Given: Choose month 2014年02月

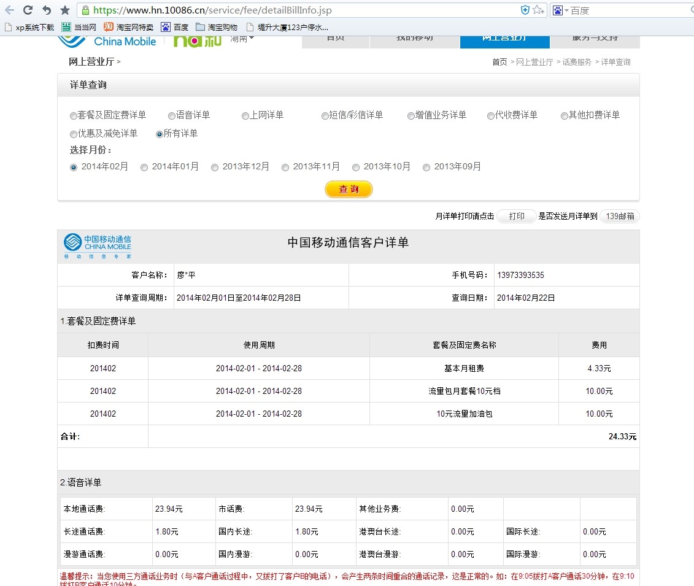Looking at the screenshot, I should coord(74,168).
